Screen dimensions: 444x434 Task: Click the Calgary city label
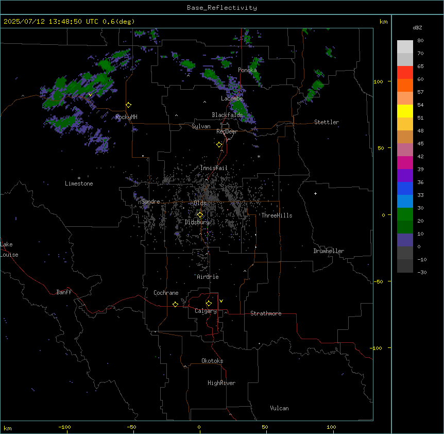(x=206, y=311)
